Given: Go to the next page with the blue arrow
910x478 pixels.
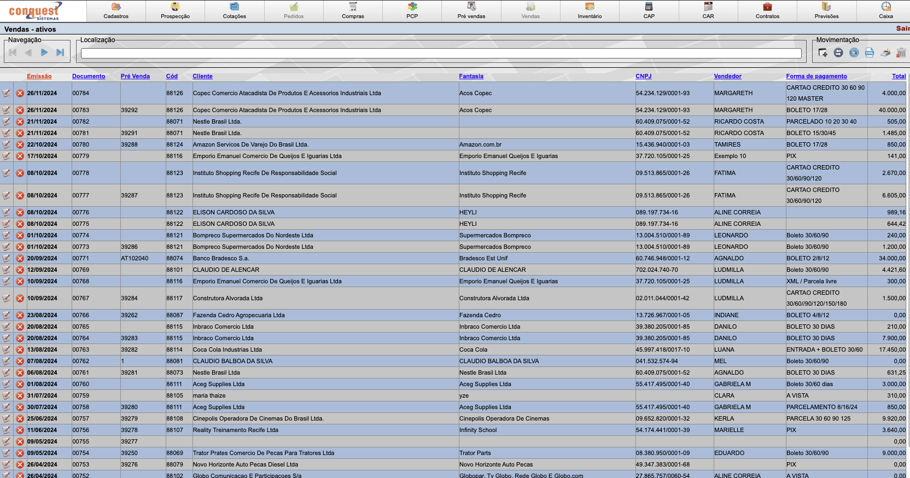Looking at the screenshot, I should point(44,53).
